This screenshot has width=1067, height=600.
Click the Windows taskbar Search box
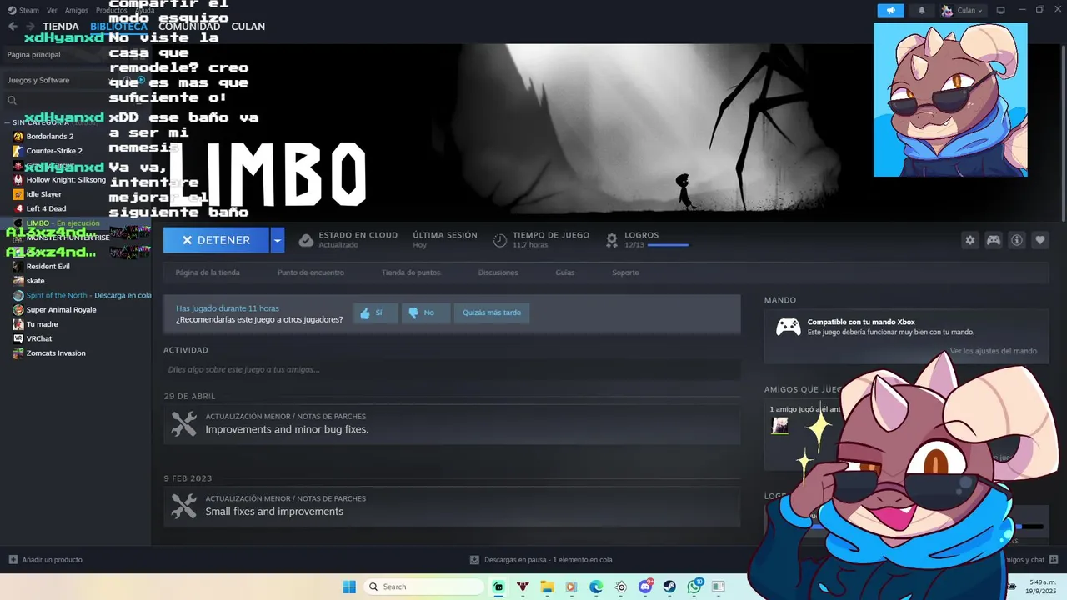pyautogui.click(x=423, y=587)
